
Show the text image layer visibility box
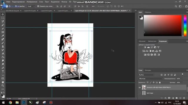(x=140, y=93)
